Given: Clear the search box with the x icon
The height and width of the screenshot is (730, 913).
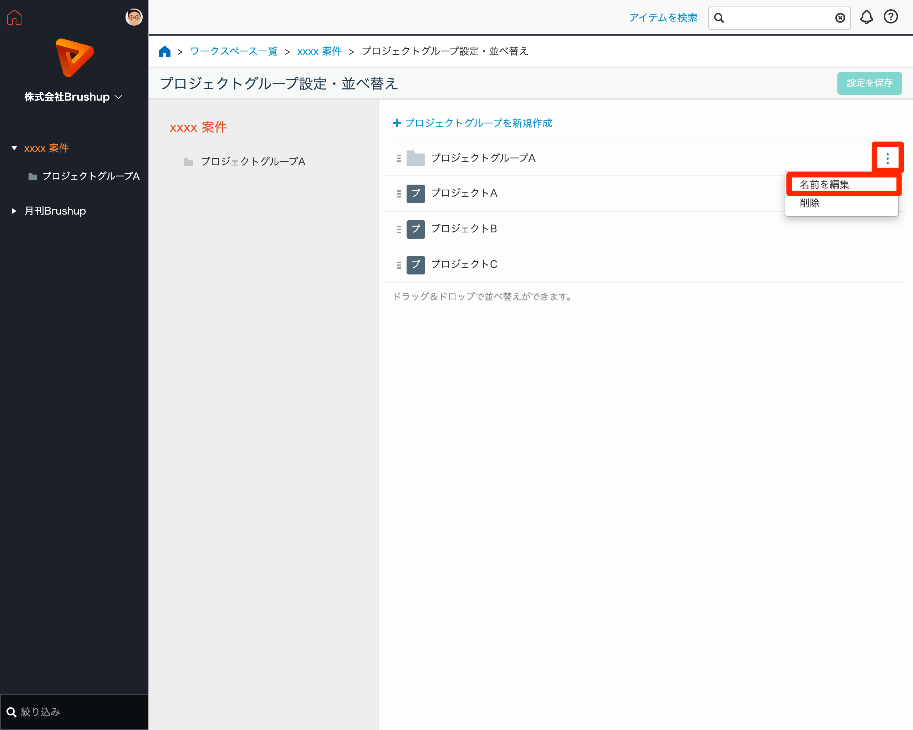Looking at the screenshot, I should pos(840,18).
